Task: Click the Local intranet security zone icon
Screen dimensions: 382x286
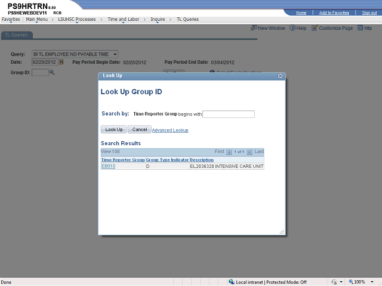Action: click(x=232, y=282)
